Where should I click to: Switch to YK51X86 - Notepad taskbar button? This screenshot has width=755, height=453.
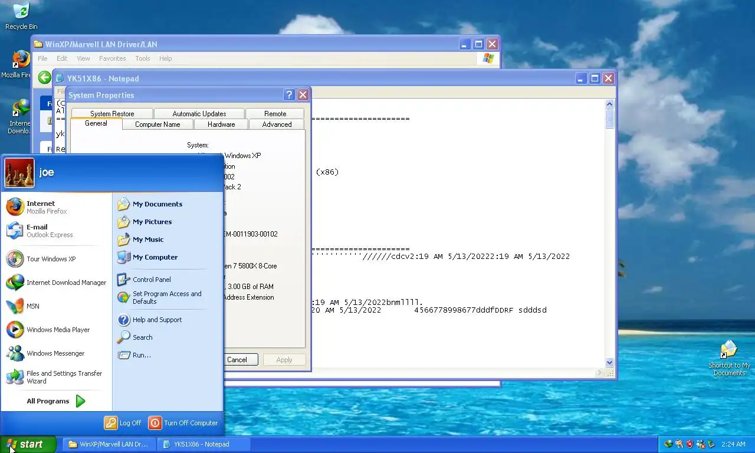click(204, 444)
